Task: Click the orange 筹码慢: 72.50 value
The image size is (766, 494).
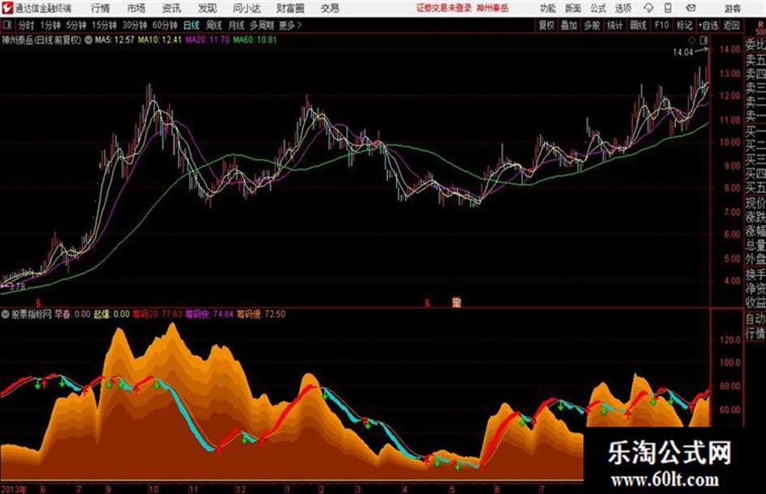Action: click(261, 314)
